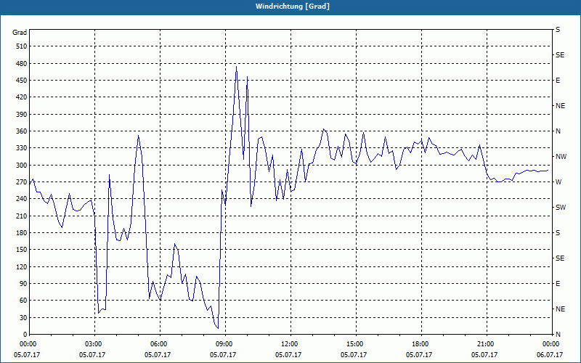Pick the 420 degree axis label
This screenshot has width=581, height=363.
click(22, 97)
